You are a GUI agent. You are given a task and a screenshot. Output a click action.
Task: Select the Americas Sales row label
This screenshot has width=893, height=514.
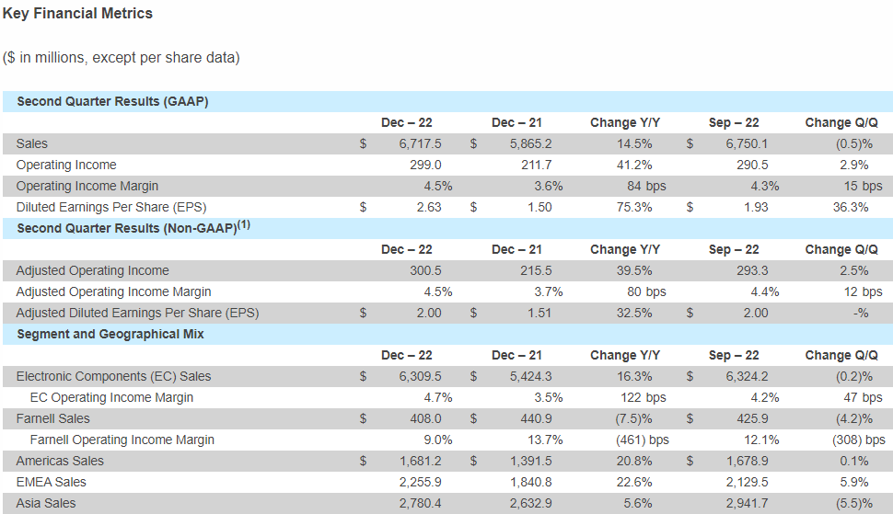(x=60, y=461)
